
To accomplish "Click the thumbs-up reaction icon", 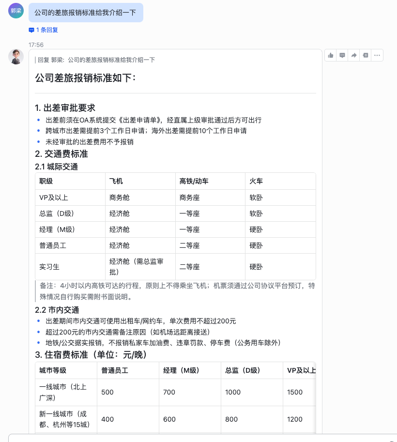I will coord(331,55).
